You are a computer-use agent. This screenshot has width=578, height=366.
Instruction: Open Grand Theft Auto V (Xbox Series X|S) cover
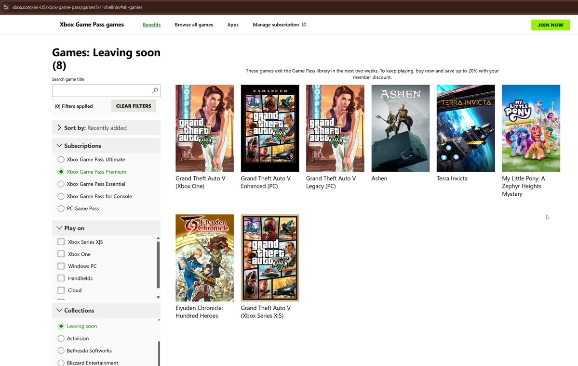(270, 258)
